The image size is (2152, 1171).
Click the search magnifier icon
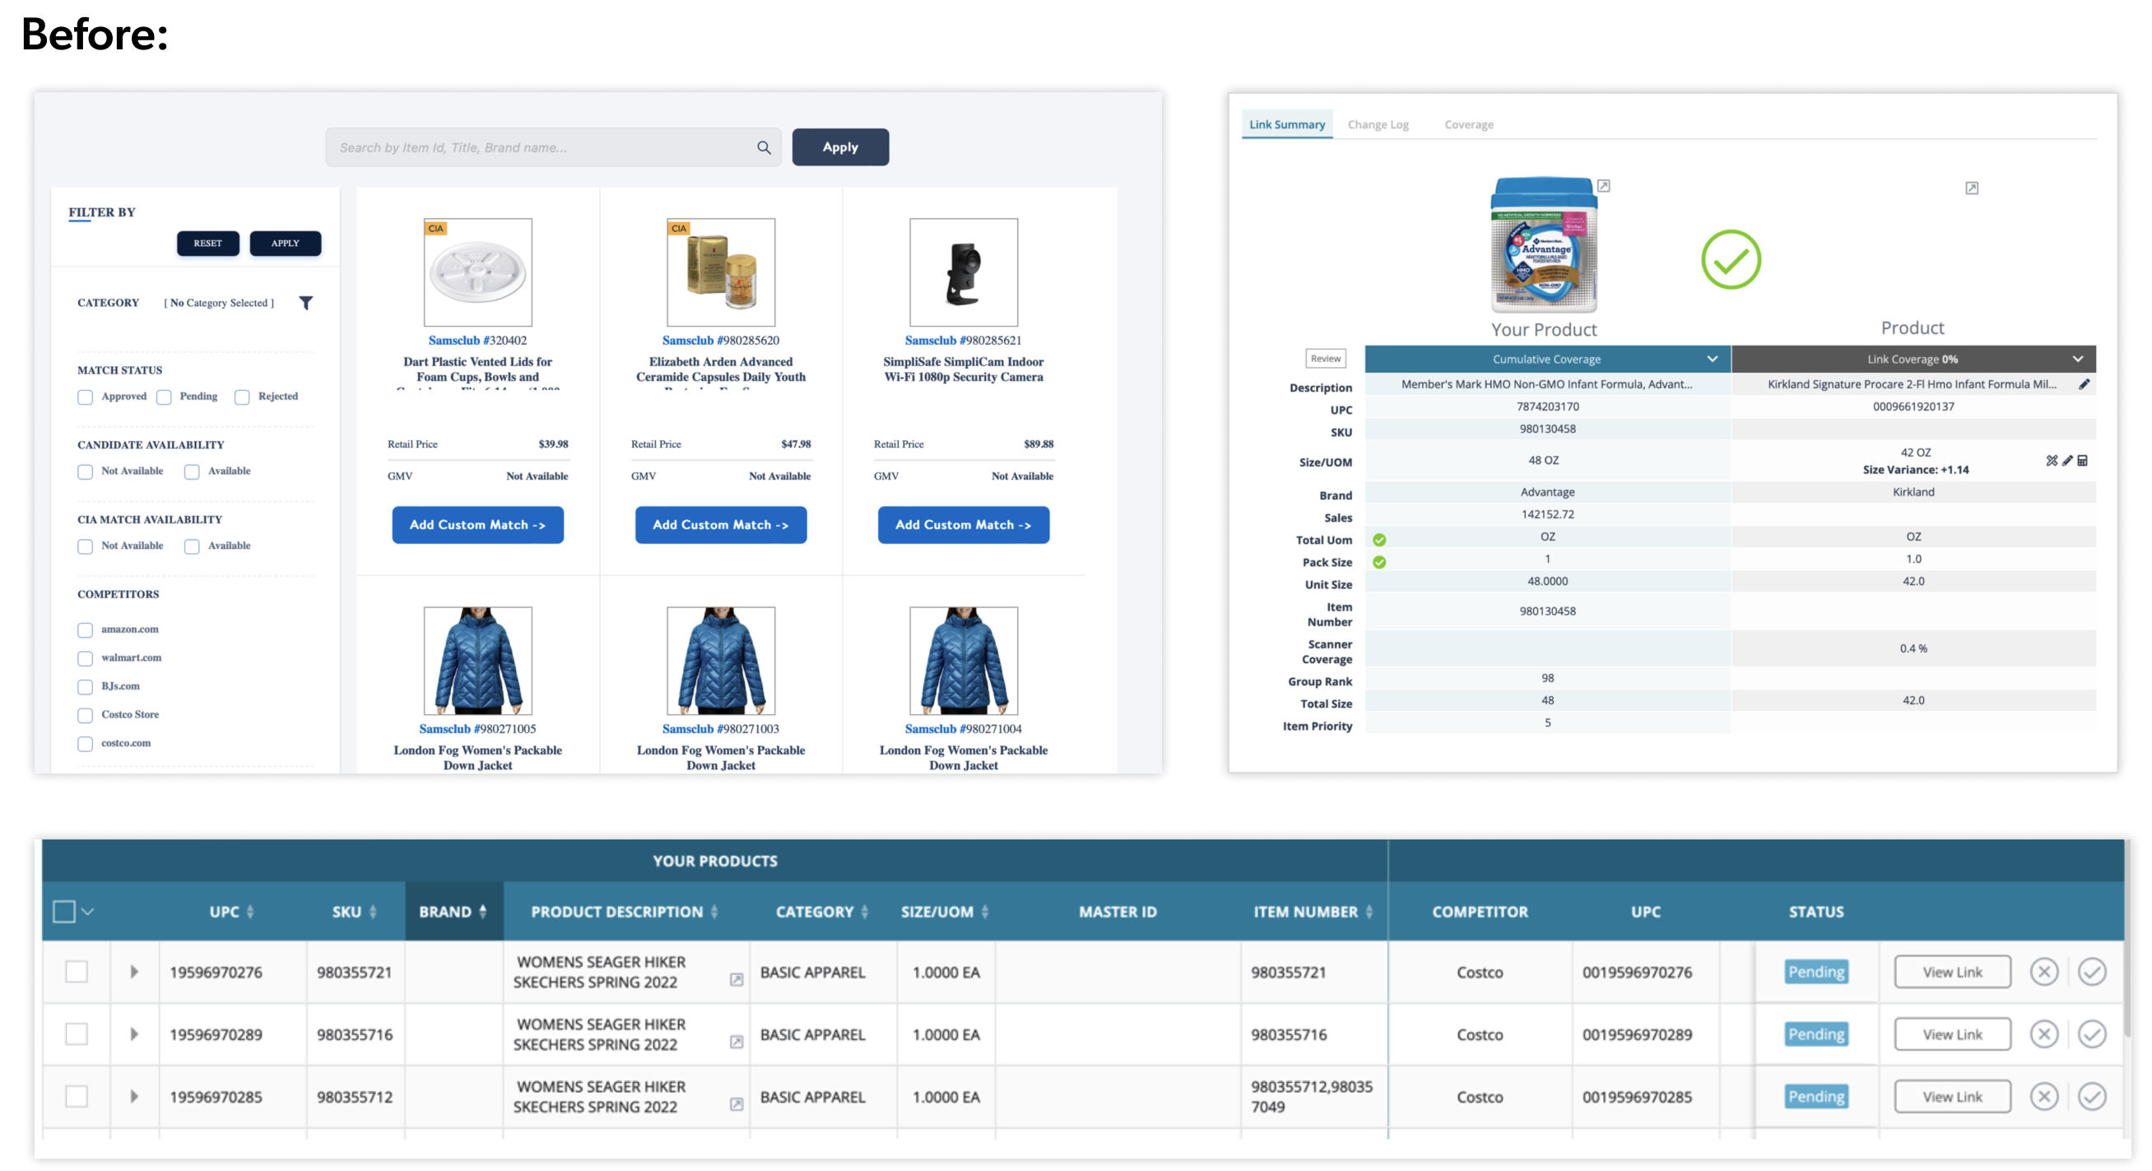coord(764,148)
